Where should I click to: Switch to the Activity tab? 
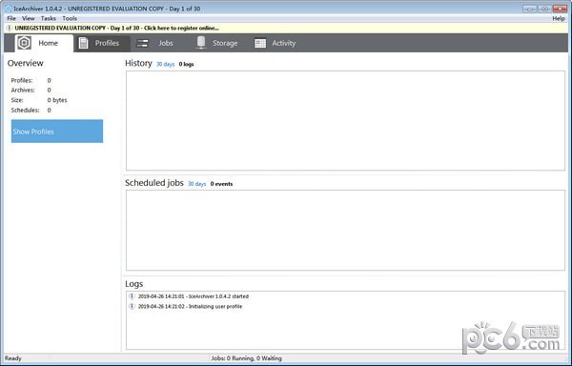point(276,43)
